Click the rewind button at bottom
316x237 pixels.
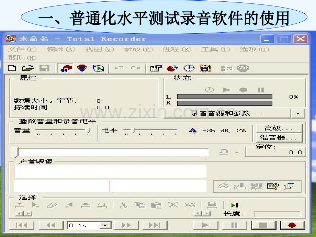pos(51,225)
